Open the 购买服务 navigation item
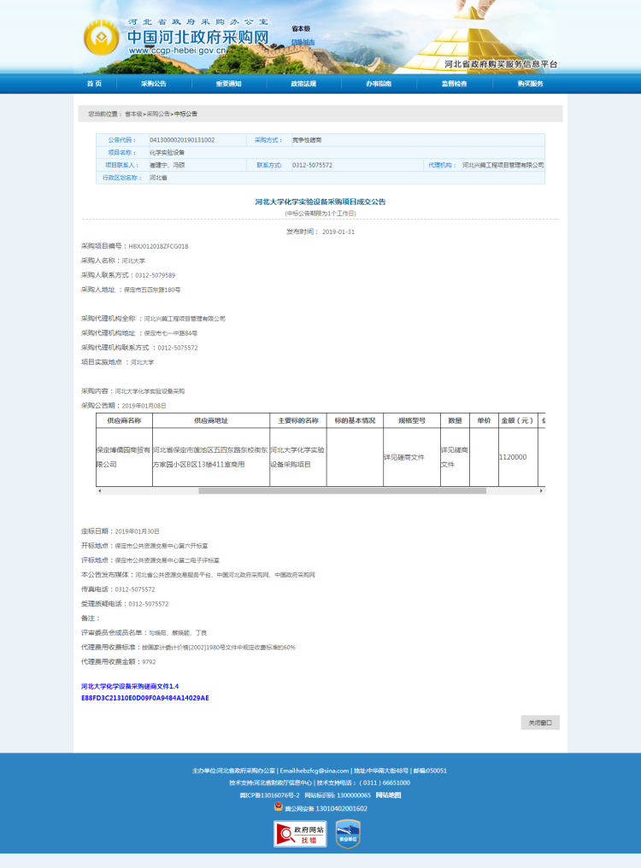This screenshot has width=641, height=868. [x=530, y=84]
